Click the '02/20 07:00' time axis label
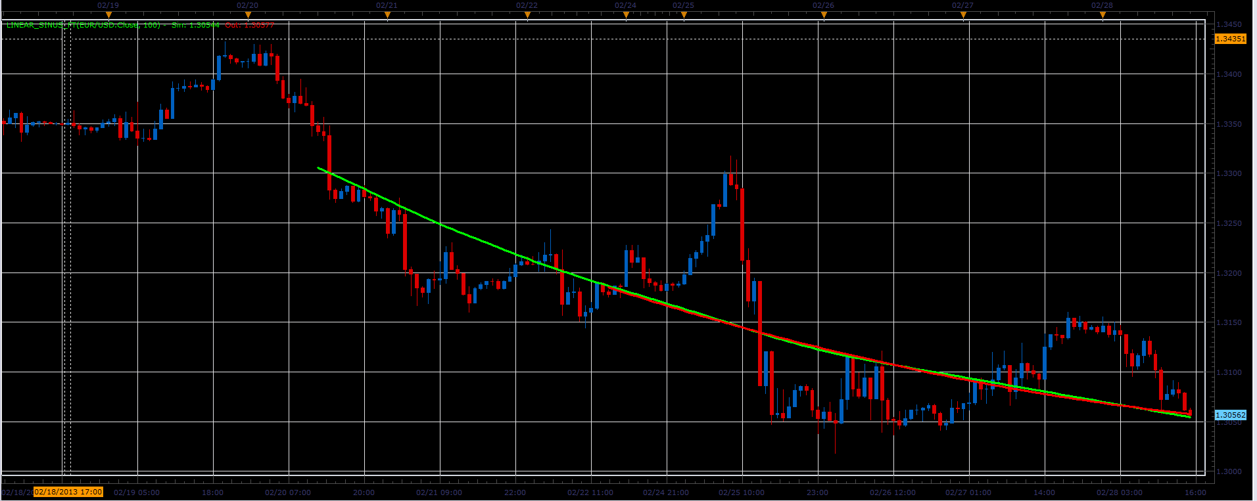The image size is (1257, 501). tap(288, 492)
